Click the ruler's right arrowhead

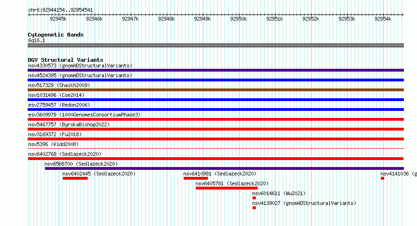[x=402, y=15]
